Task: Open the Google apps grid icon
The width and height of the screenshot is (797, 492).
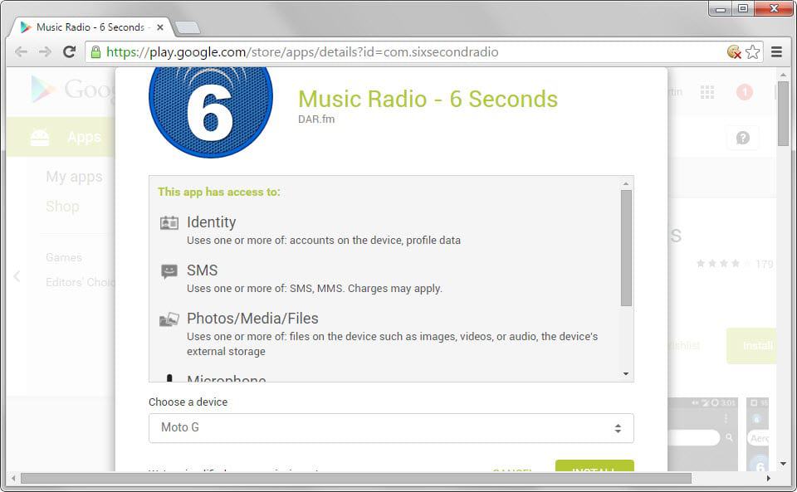Action: pyautogui.click(x=707, y=92)
